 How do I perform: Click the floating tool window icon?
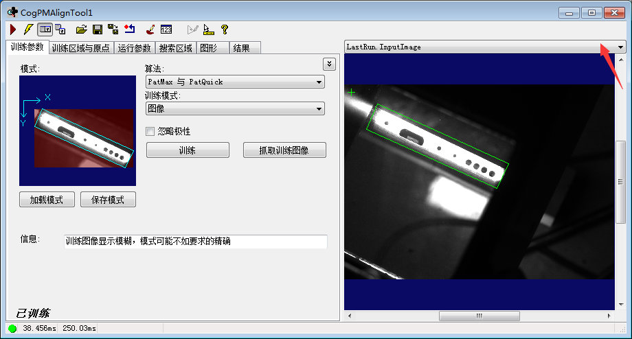click(x=60, y=30)
